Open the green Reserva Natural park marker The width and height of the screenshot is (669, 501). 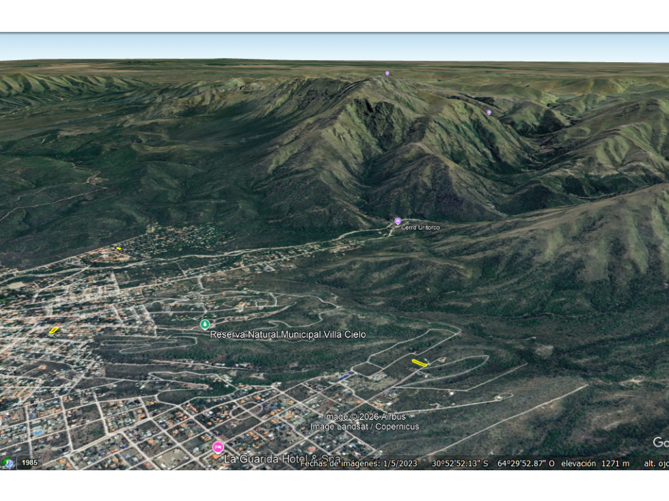(x=205, y=325)
